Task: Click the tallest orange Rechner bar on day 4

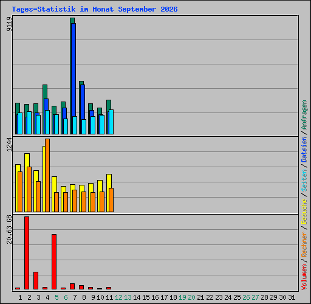Action: (x=47, y=175)
